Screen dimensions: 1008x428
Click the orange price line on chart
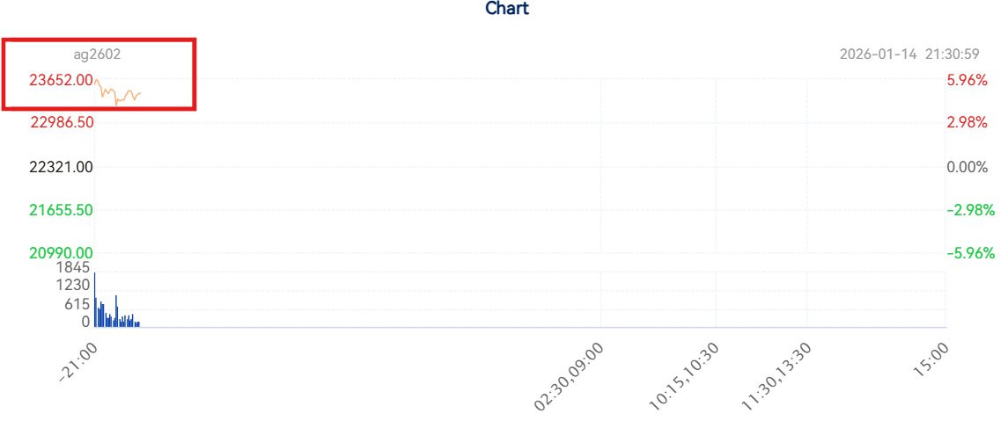[118, 93]
